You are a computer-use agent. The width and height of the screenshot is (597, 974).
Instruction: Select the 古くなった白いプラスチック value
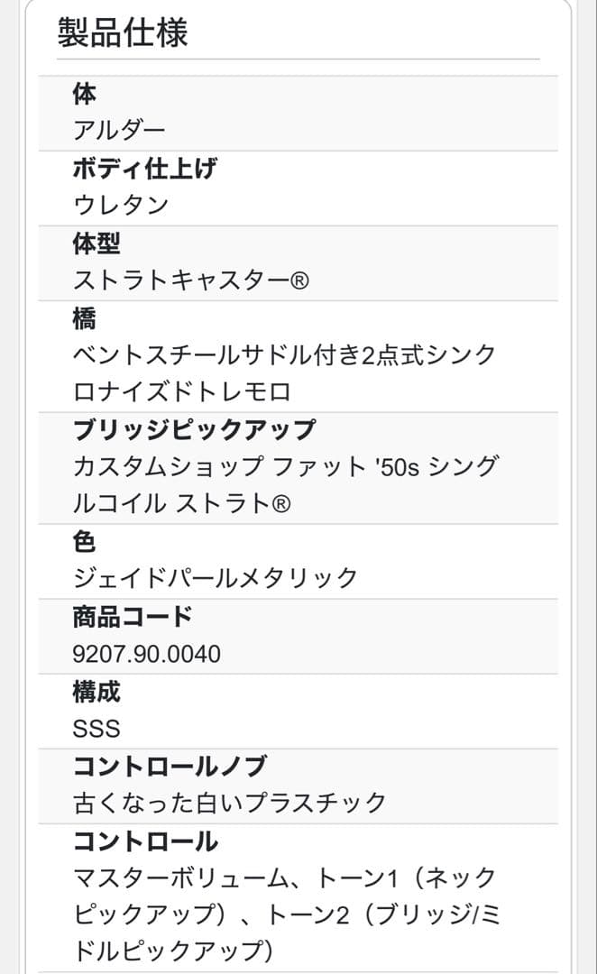tap(230, 803)
